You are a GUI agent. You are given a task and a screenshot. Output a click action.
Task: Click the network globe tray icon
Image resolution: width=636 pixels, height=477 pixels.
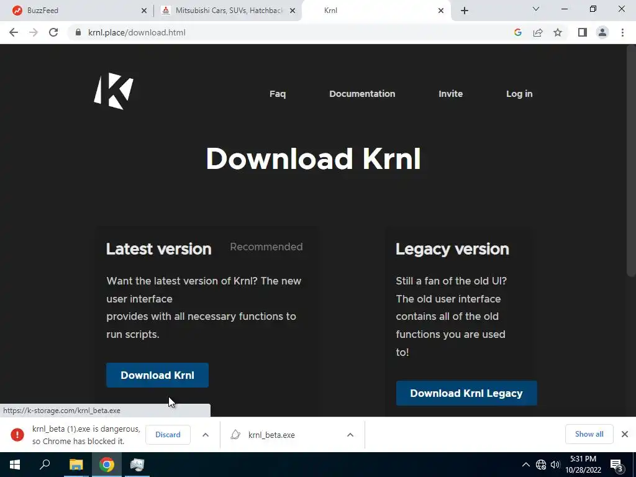click(x=541, y=465)
